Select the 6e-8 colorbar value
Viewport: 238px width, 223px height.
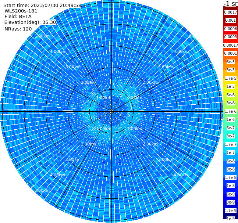[231, 161]
